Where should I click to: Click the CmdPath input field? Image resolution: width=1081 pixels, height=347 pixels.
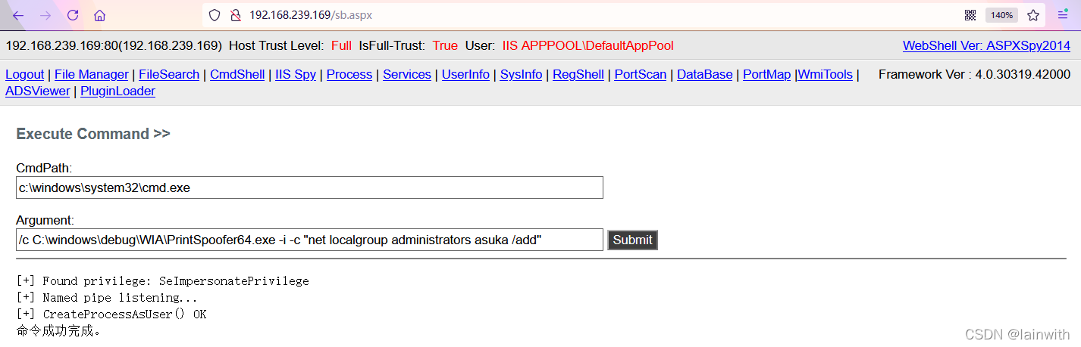pos(309,187)
